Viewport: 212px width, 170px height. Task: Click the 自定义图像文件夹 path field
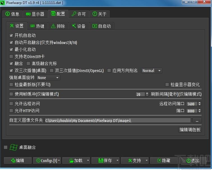click(x=117, y=120)
